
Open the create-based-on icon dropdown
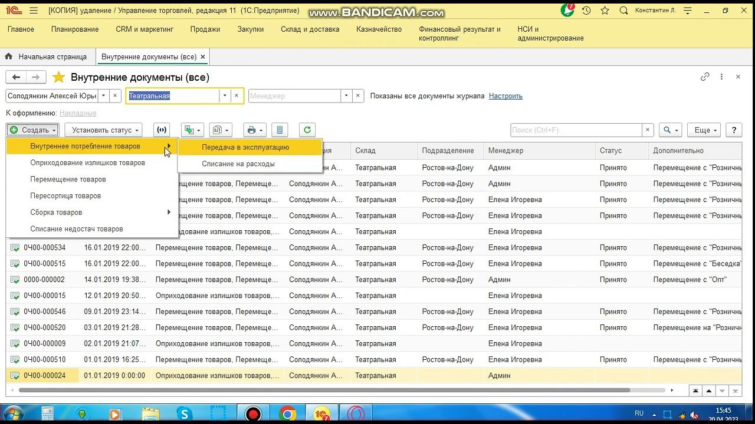[192, 130]
